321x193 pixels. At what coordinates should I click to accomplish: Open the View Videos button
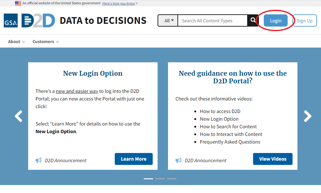coord(273,159)
